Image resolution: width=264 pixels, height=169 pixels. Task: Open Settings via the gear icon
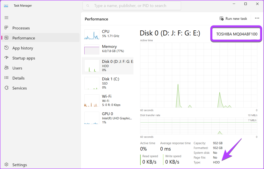[6, 164]
